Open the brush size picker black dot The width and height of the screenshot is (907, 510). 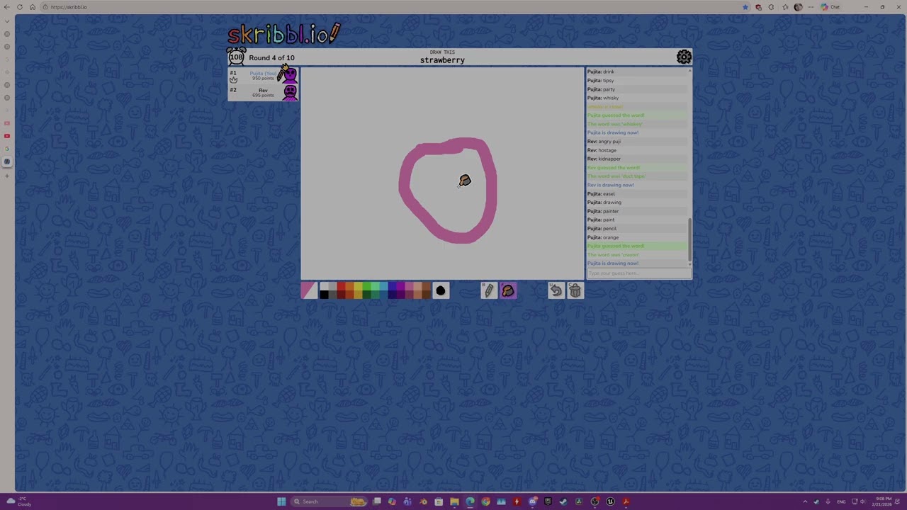pos(441,290)
